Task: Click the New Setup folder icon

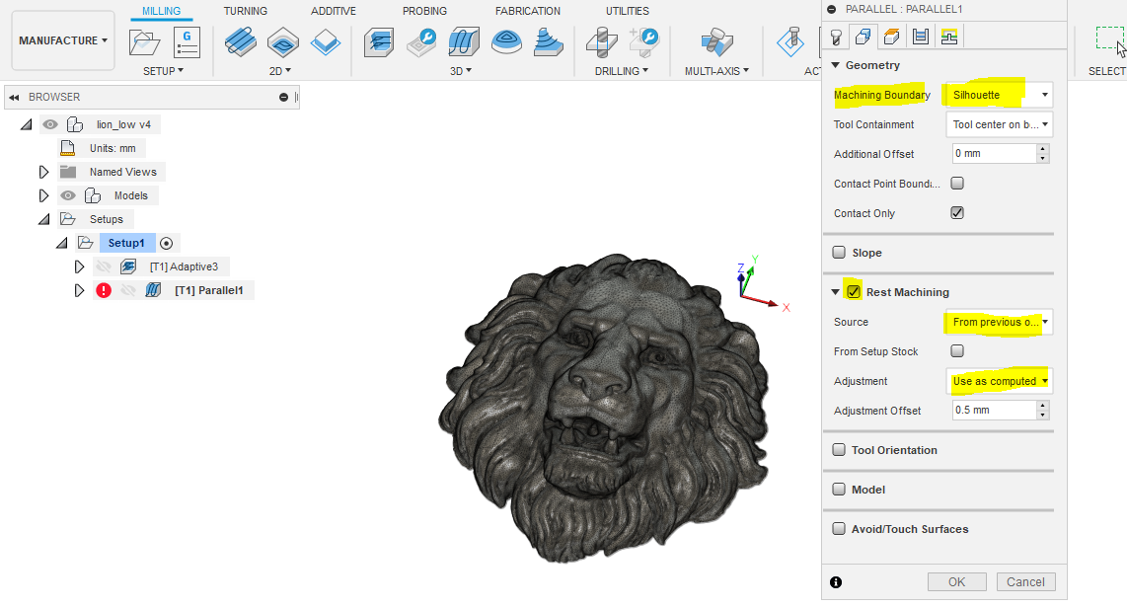Action: tap(145, 41)
